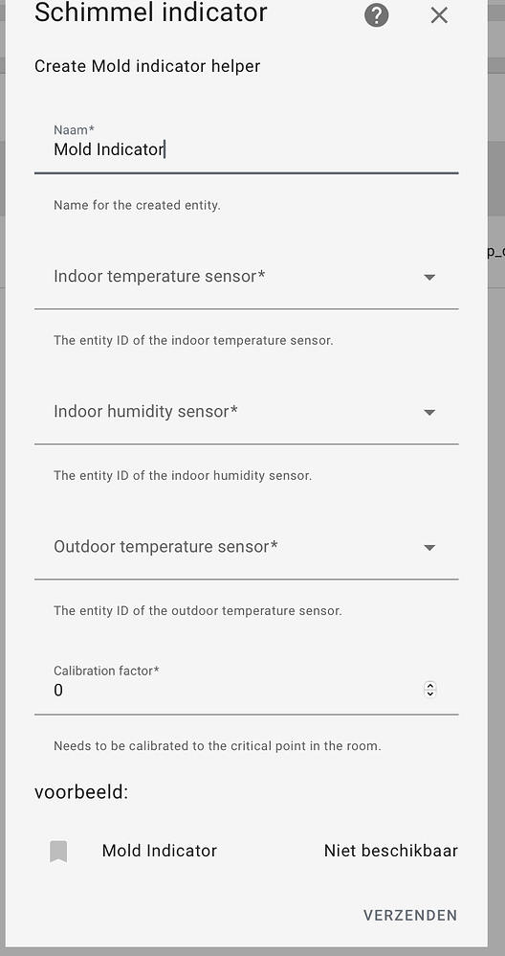Click the bookmark icon beside Mold Indicator
The height and width of the screenshot is (956, 505).
coord(58,852)
